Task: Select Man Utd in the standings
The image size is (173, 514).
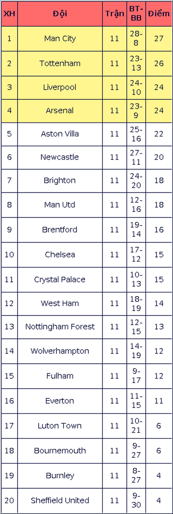Action: [60, 205]
